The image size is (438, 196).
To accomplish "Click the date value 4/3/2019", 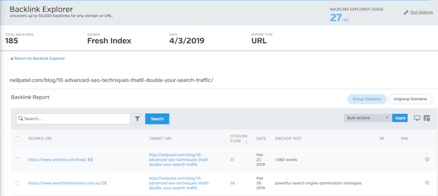I will [187, 41].
